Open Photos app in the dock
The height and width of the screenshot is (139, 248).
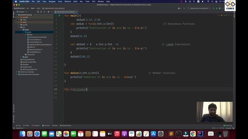coord(66,134)
